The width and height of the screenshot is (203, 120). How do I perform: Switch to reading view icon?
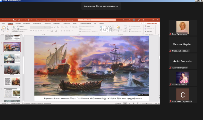133,103
